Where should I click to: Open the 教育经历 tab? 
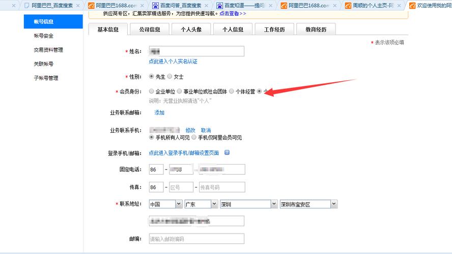click(x=316, y=29)
